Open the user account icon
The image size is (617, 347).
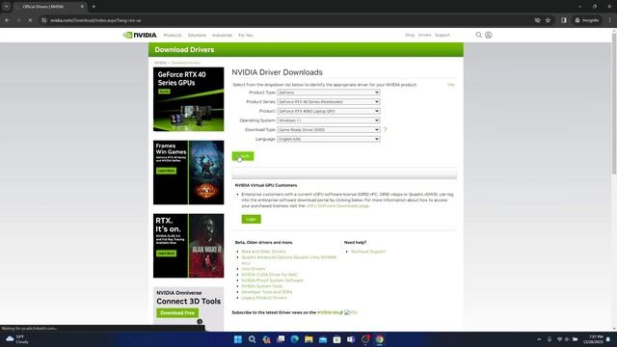click(x=489, y=35)
